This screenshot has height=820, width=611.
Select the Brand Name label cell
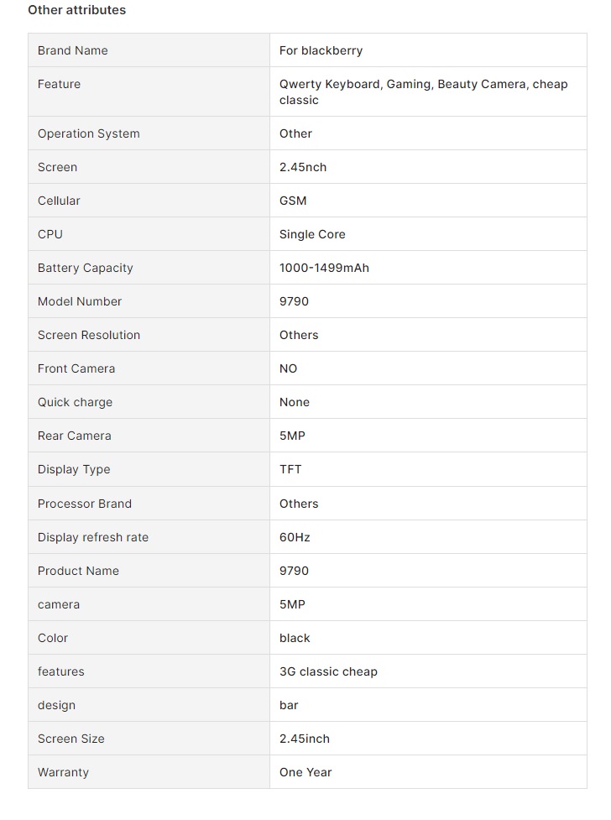pyautogui.click(x=149, y=50)
